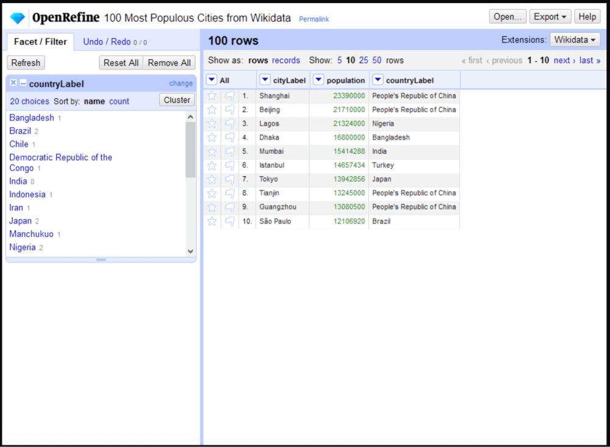Flag the São Paulo row
This screenshot has height=447, width=610.
(229, 221)
